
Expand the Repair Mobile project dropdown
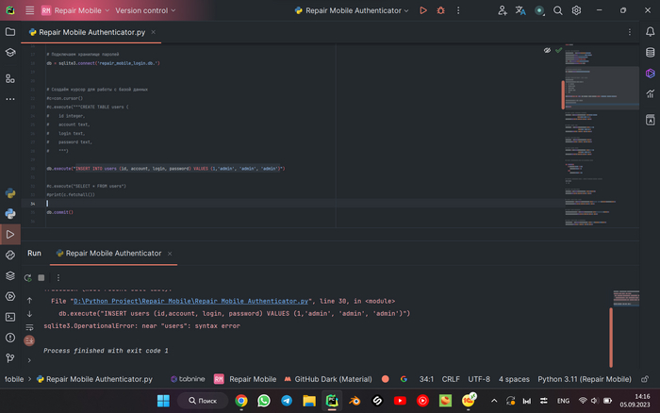(77, 10)
